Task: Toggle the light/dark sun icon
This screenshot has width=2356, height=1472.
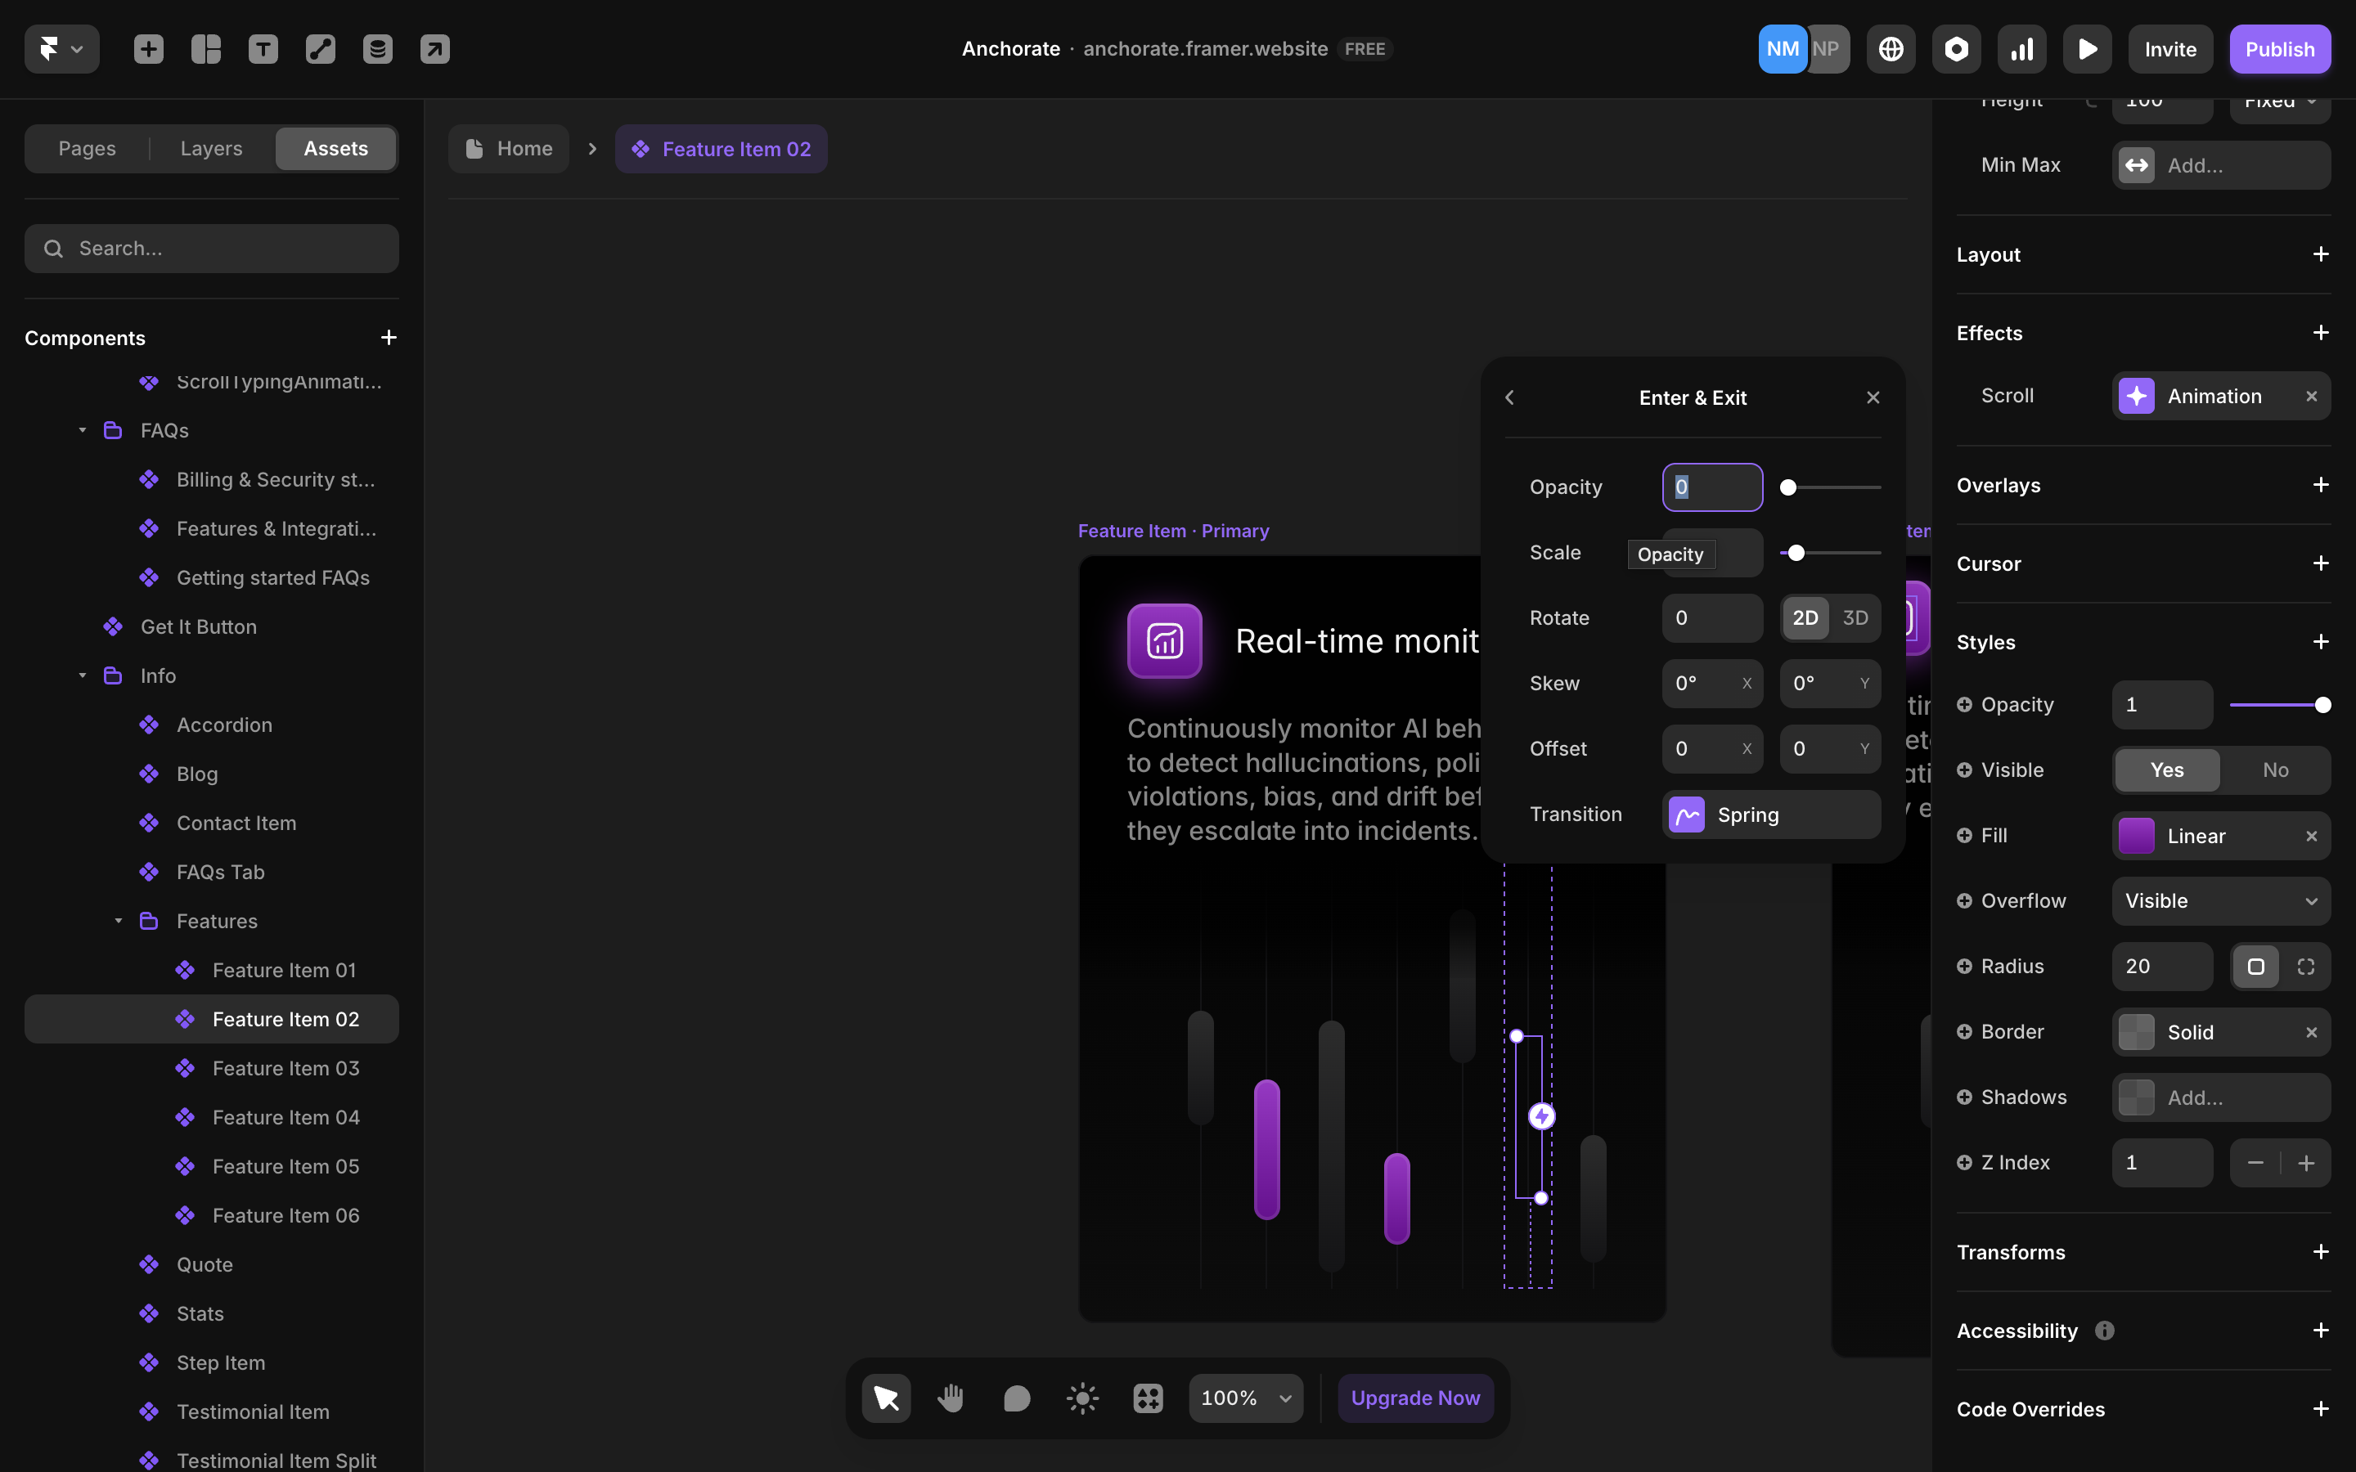Action: point(1081,1398)
